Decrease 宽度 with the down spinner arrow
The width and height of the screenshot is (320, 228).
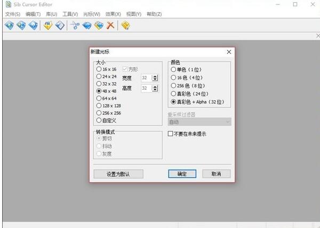[x=155, y=80]
